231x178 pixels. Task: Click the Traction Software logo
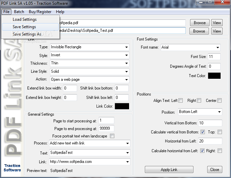click(12, 168)
